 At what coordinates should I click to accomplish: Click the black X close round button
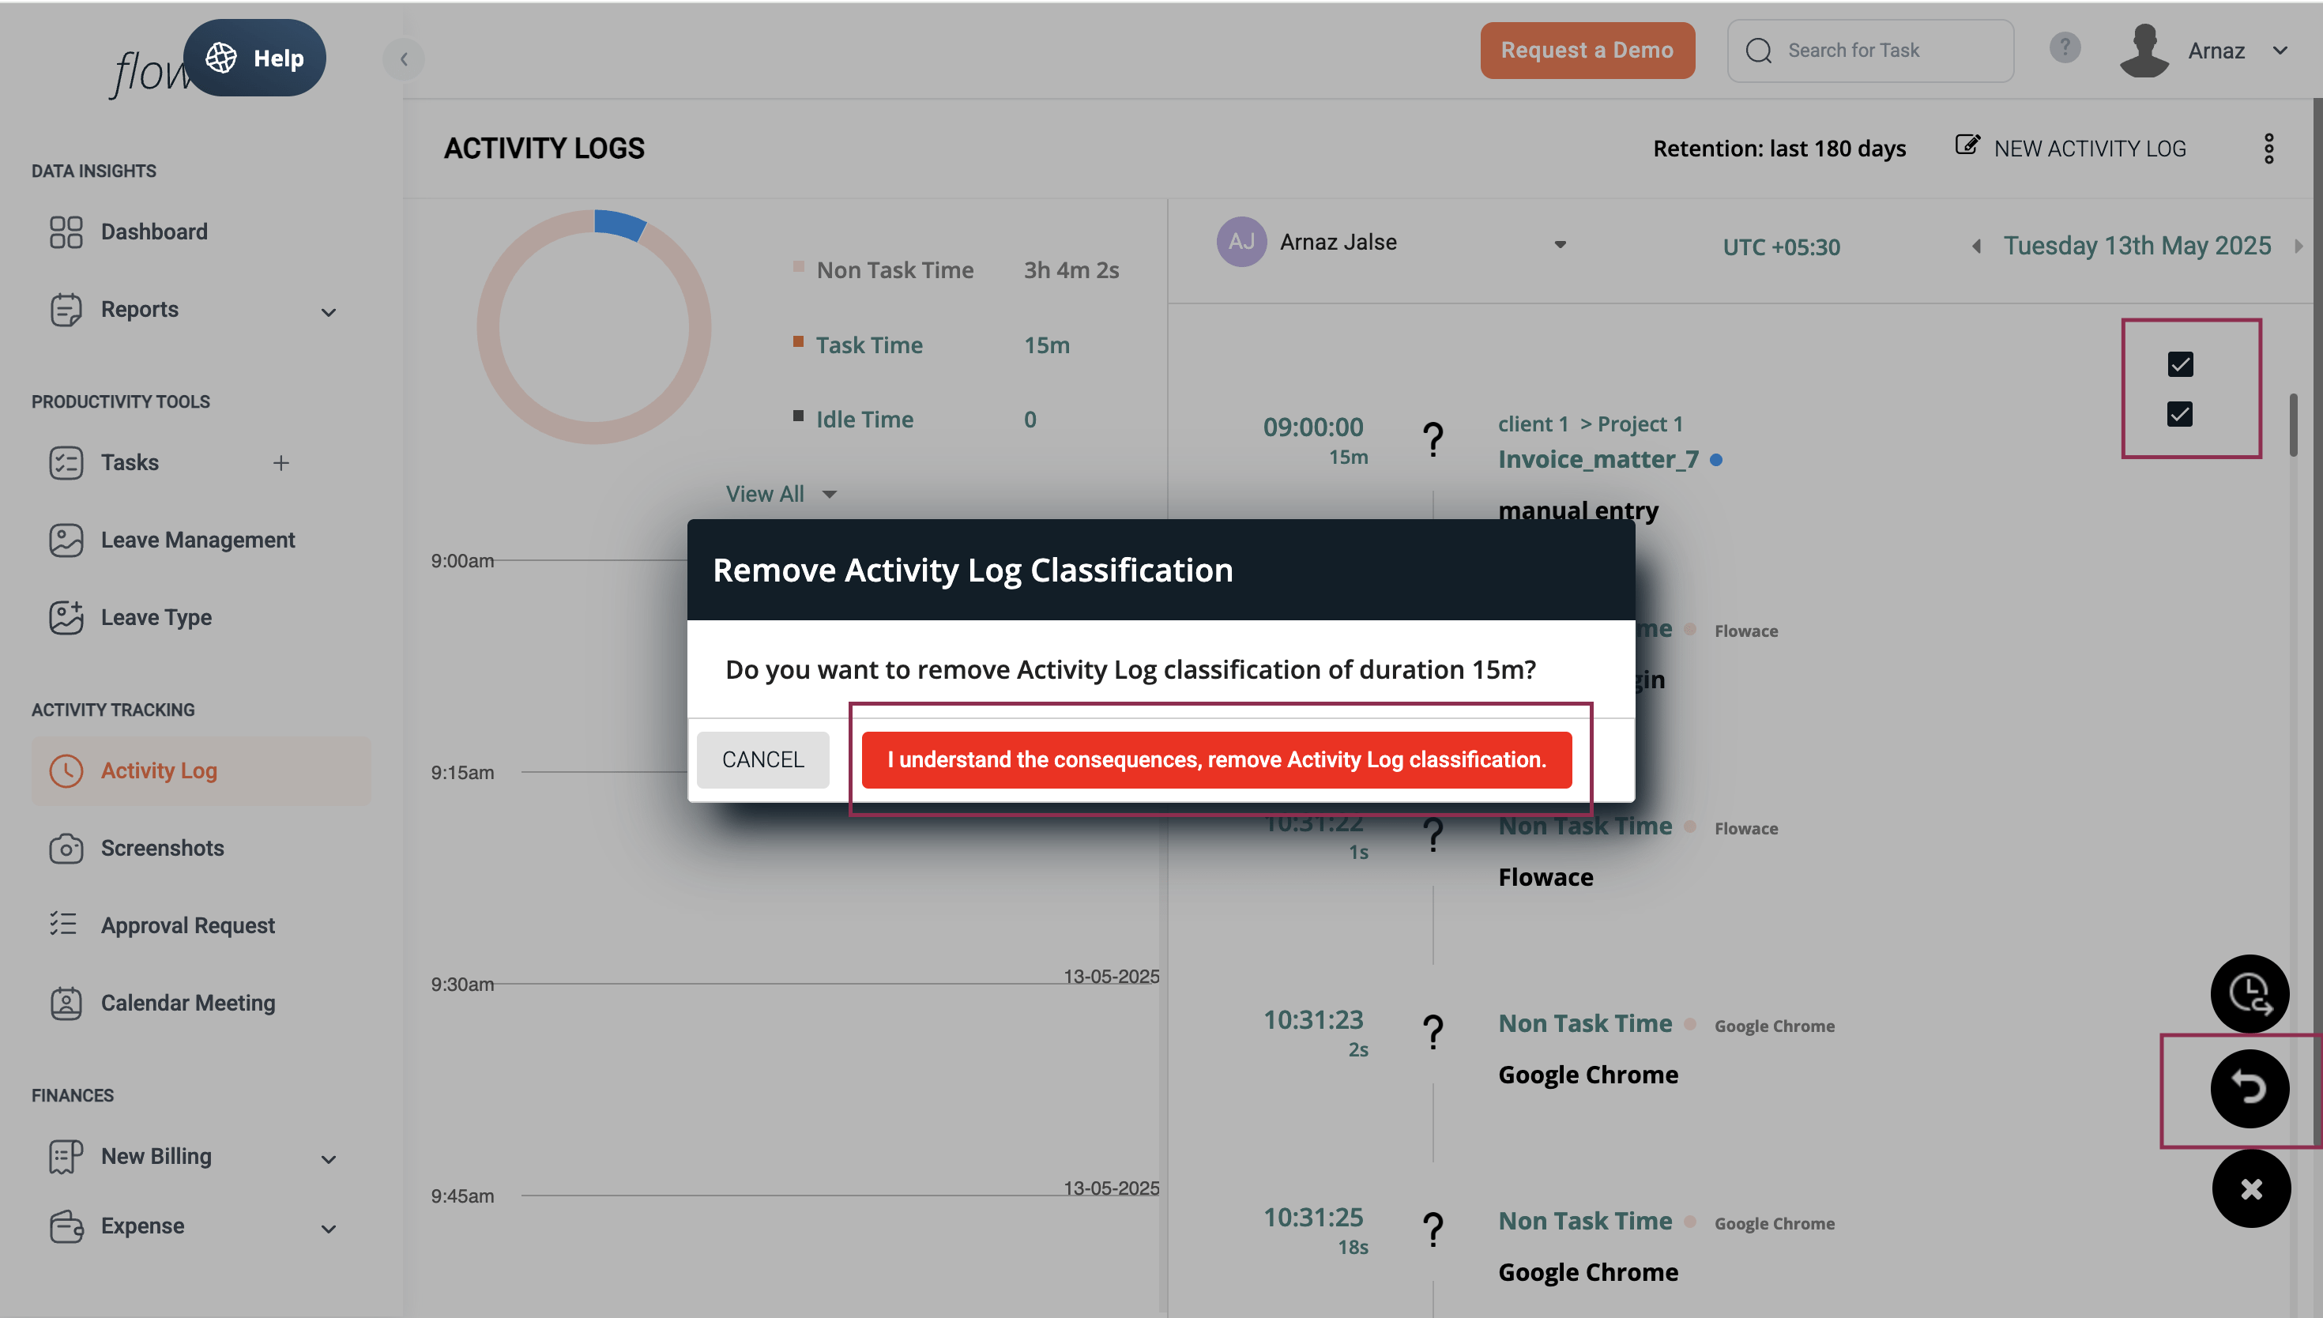coord(2250,1188)
